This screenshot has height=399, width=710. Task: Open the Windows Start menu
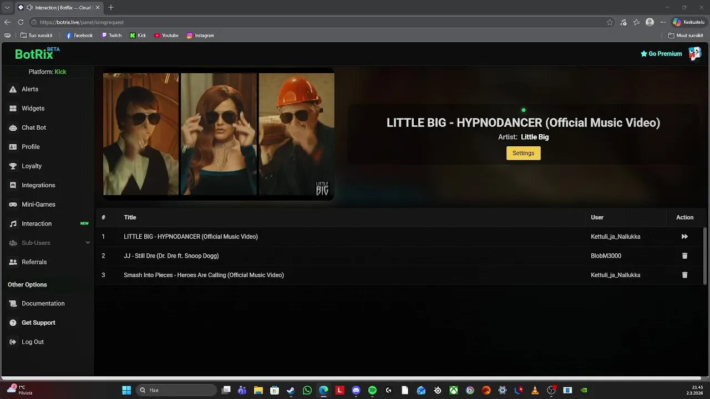[126, 390]
